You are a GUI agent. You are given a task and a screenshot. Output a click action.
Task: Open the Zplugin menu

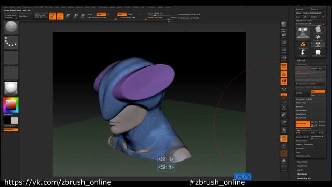[x=161, y=7]
